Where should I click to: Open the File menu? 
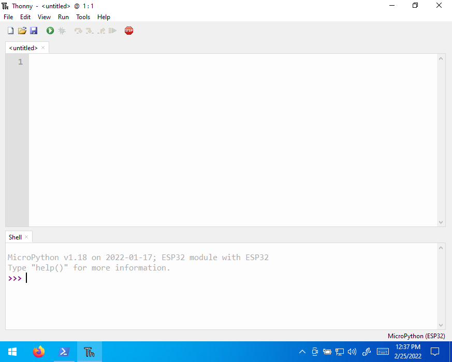pos(8,17)
